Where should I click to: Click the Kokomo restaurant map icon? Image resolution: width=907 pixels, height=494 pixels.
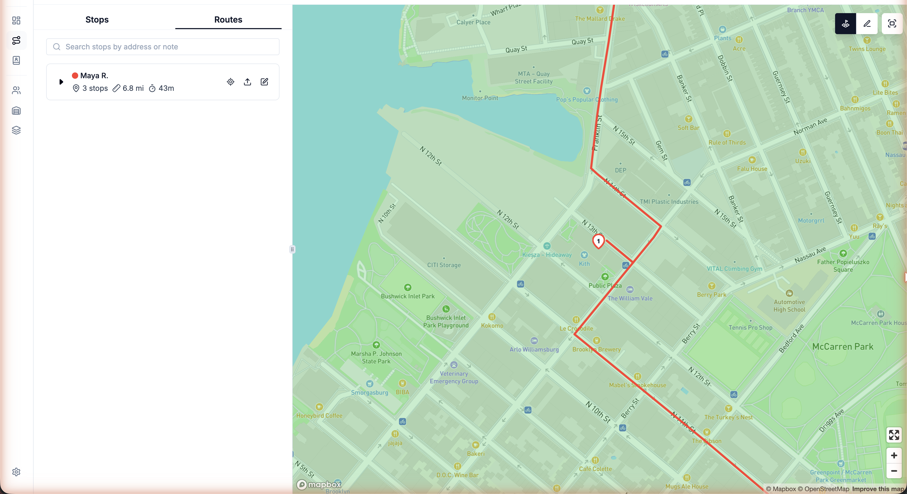[x=492, y=317]
